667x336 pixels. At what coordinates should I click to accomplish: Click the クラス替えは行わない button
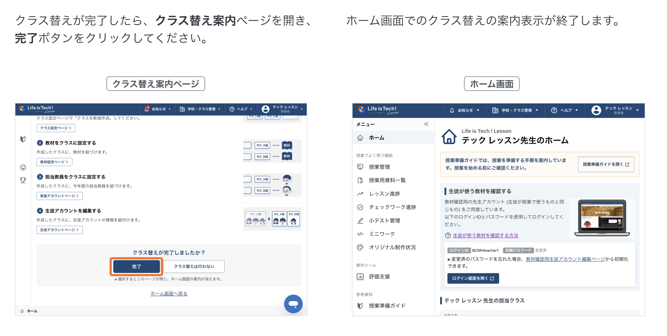point(194,267)
